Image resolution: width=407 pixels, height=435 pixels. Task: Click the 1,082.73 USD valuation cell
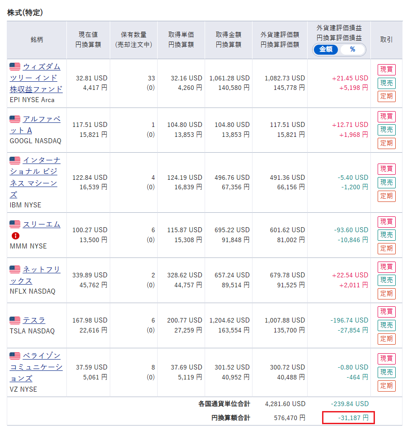pyautogui.click(x=285, y=78)
